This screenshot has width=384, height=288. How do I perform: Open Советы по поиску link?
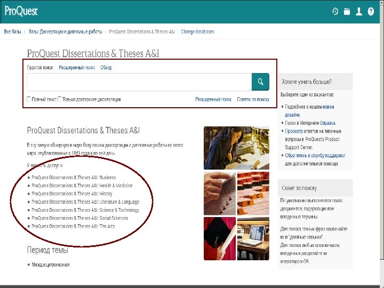(253, 99)
